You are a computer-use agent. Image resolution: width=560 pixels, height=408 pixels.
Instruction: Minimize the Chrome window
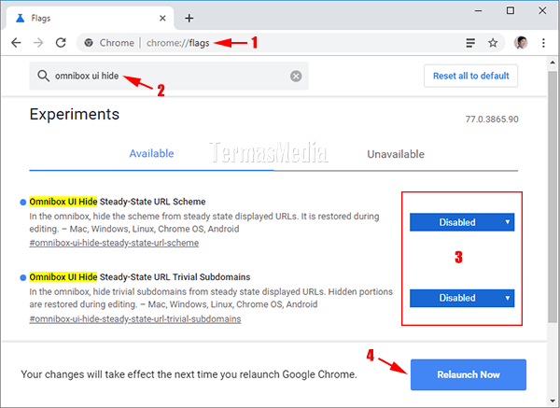tap(478, 10)
